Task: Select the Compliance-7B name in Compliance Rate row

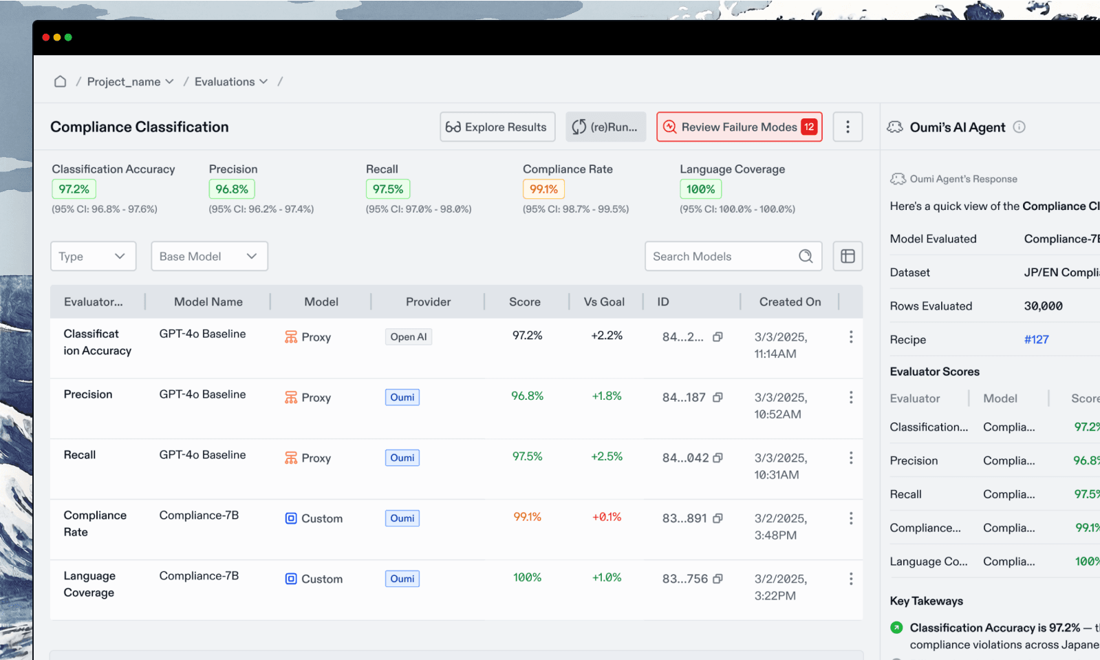Action: (x=199, y=515)
